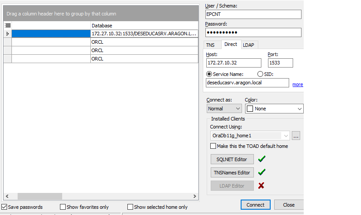Click the ellipsis browse button for Oracle home
Viewport: 361px width, 215px height.
[296, 136]
